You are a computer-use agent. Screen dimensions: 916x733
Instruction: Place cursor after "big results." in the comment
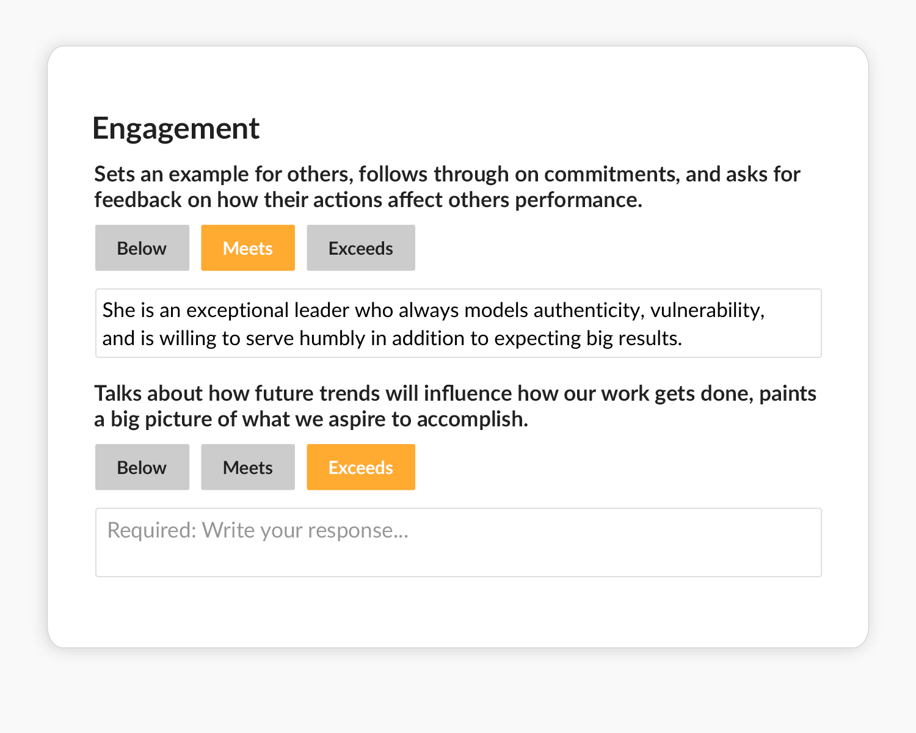683,338
